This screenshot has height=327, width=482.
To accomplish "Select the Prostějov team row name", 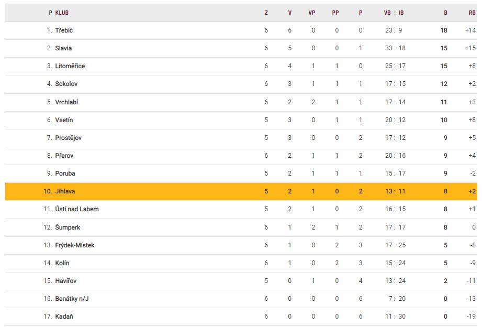I will (68, 138).
